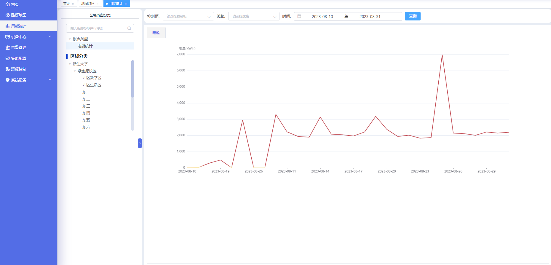Collapse the left panel with the blue handle
551x265 pixels.
[x=140, y=143]
